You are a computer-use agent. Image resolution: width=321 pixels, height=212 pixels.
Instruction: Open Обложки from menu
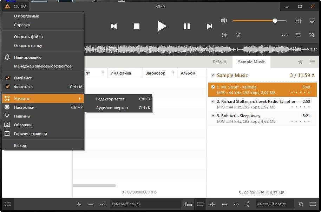[x=43, y=125]
